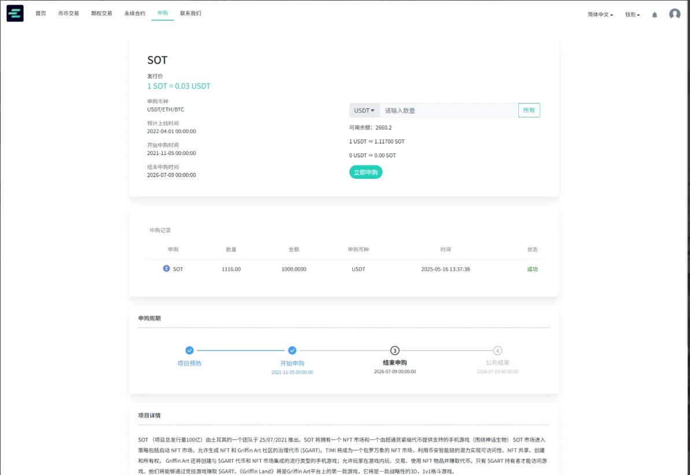Screen dimensions: 690x475
Task: Click the SOT coin icon in records
Action: (167, 268)
